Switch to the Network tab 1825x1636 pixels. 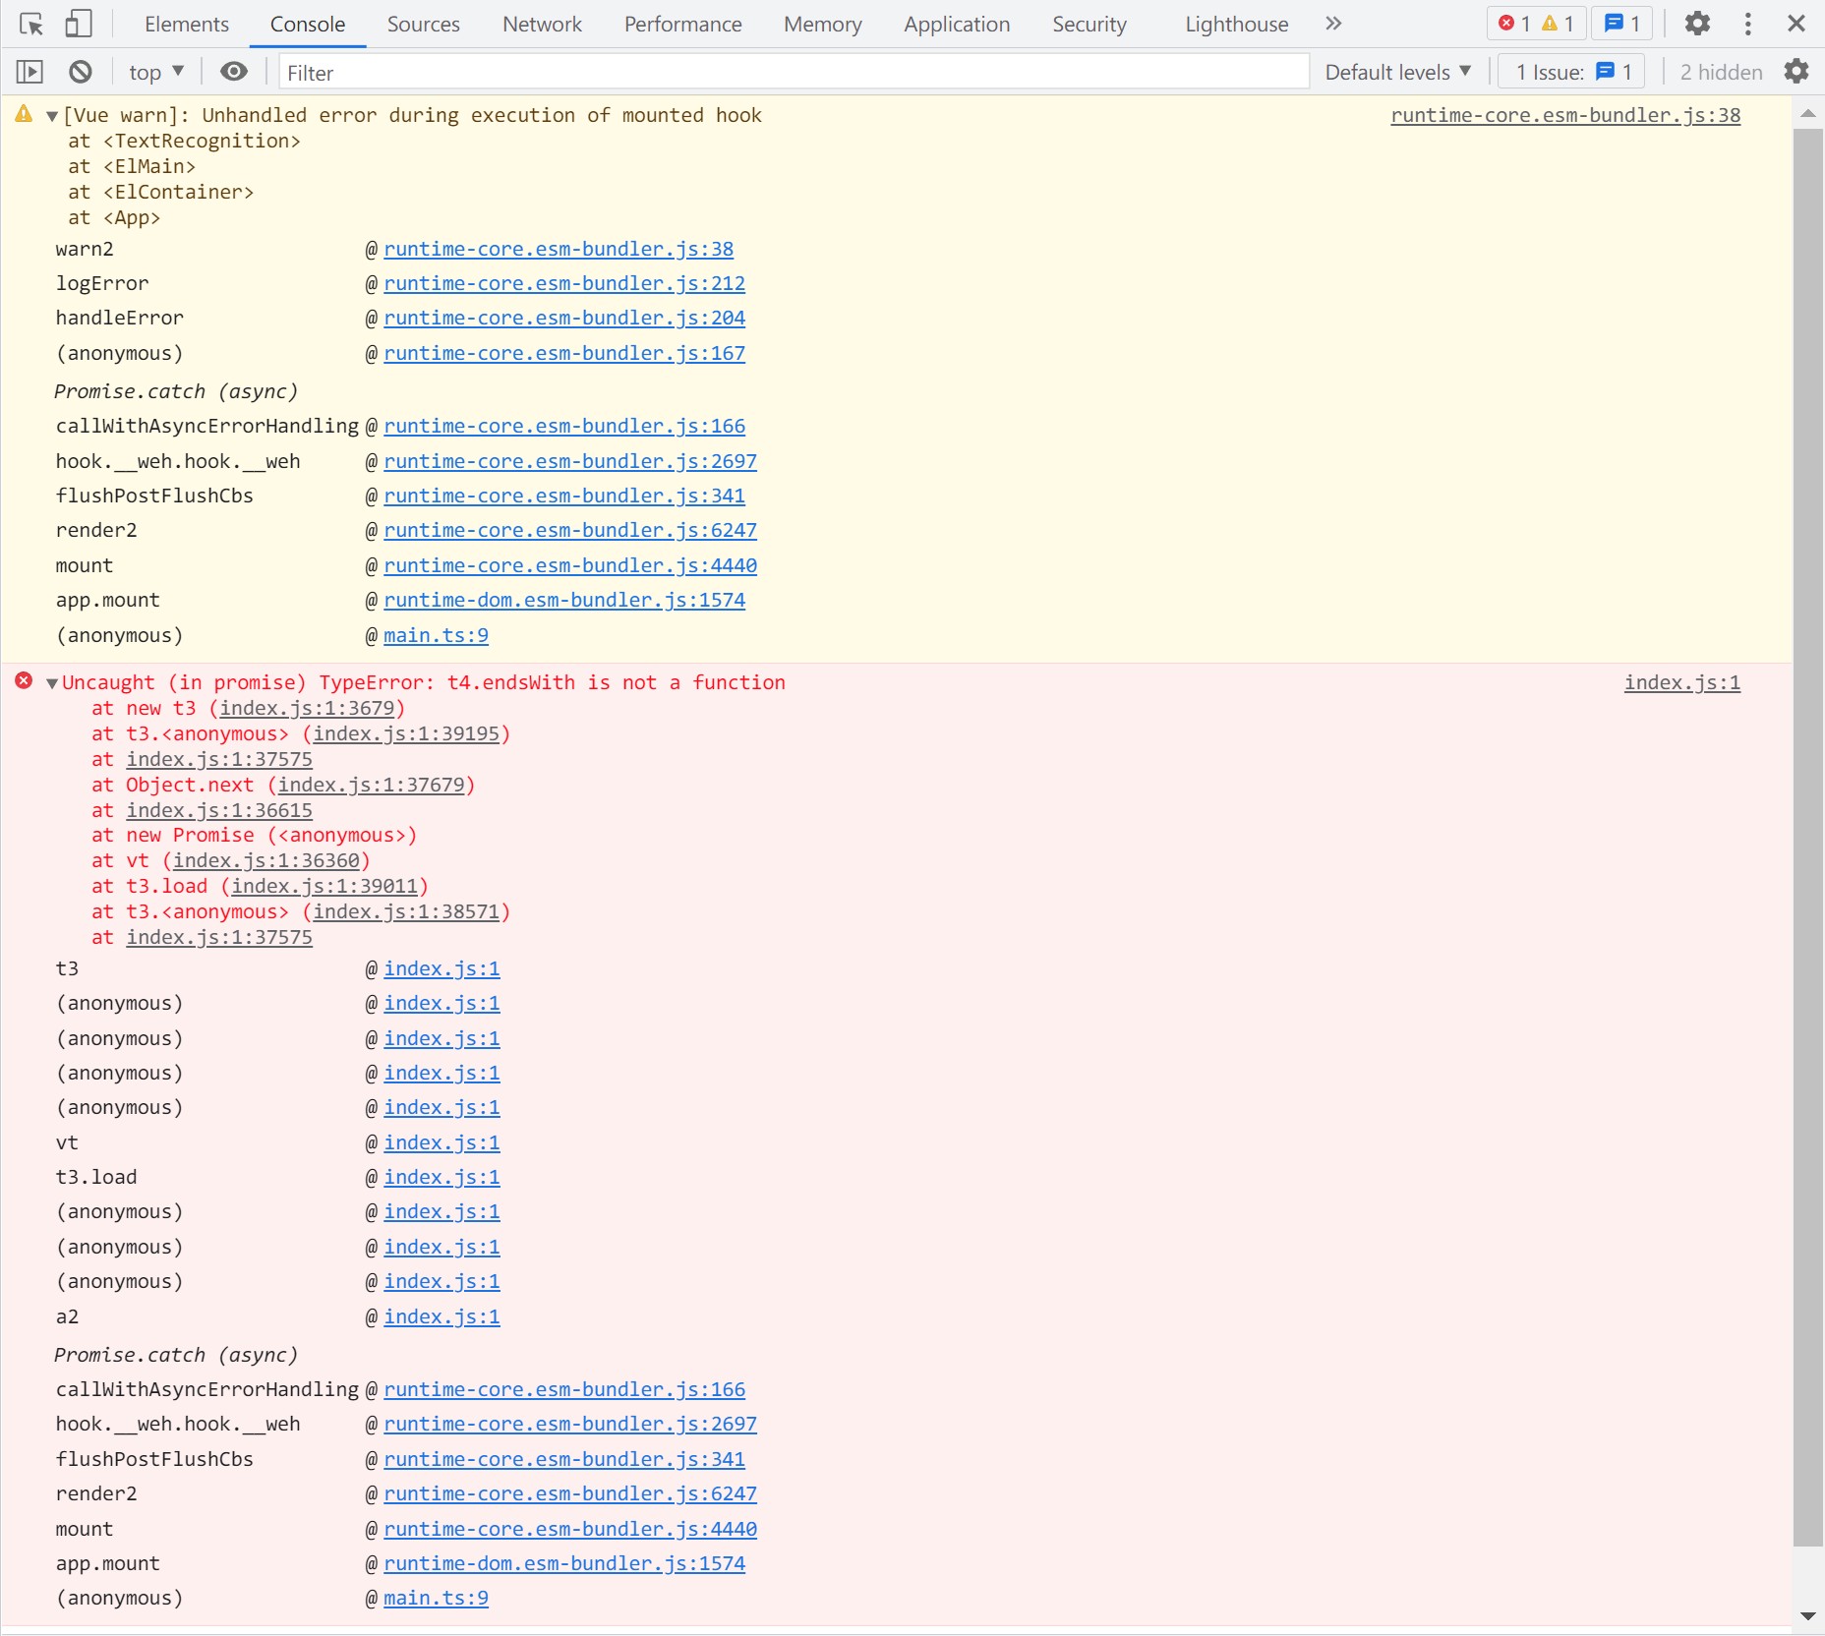(542, 23)
